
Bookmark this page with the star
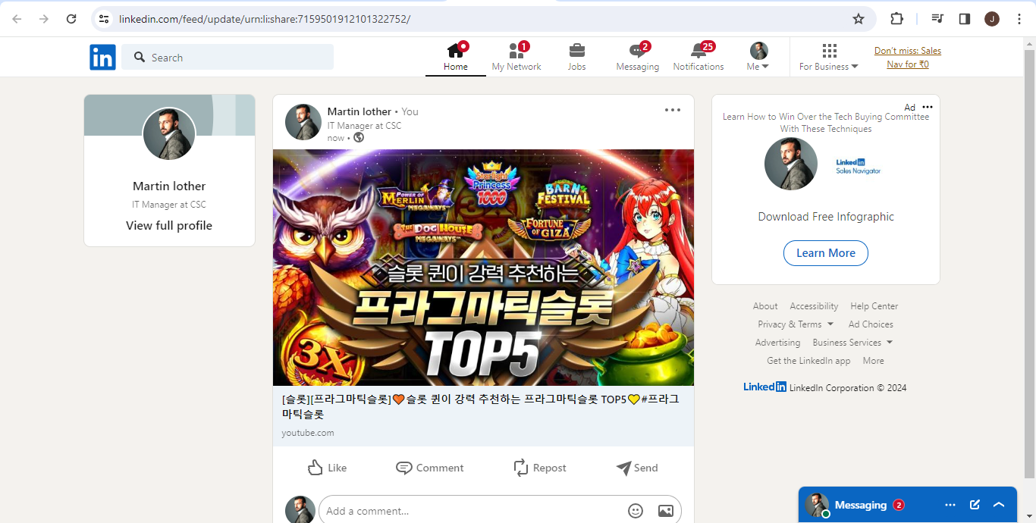pos(859,19)
